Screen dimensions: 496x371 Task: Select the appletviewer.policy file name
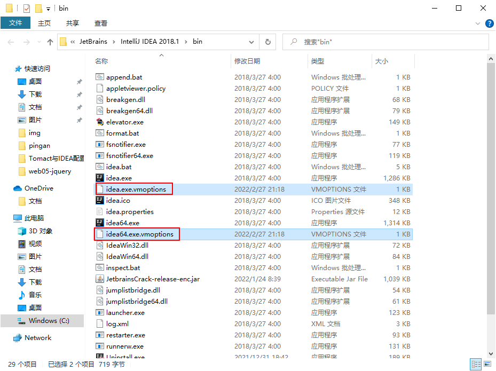click(136, 89)
